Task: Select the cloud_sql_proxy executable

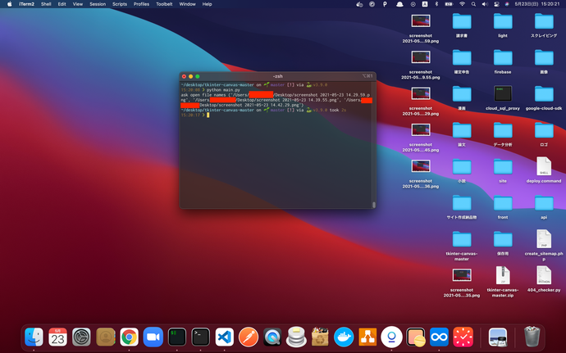Action: pyautogui.click(x=503, y=97)
